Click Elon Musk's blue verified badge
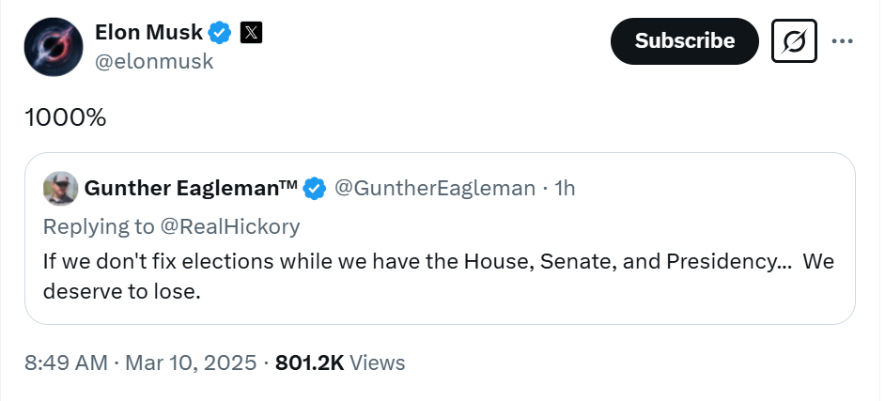 point(220,33)
